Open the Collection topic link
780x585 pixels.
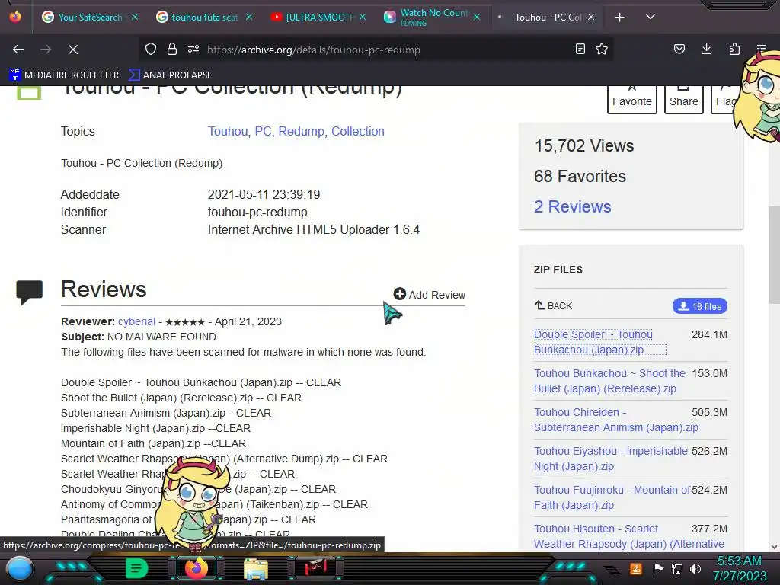[x=358, y=131]
